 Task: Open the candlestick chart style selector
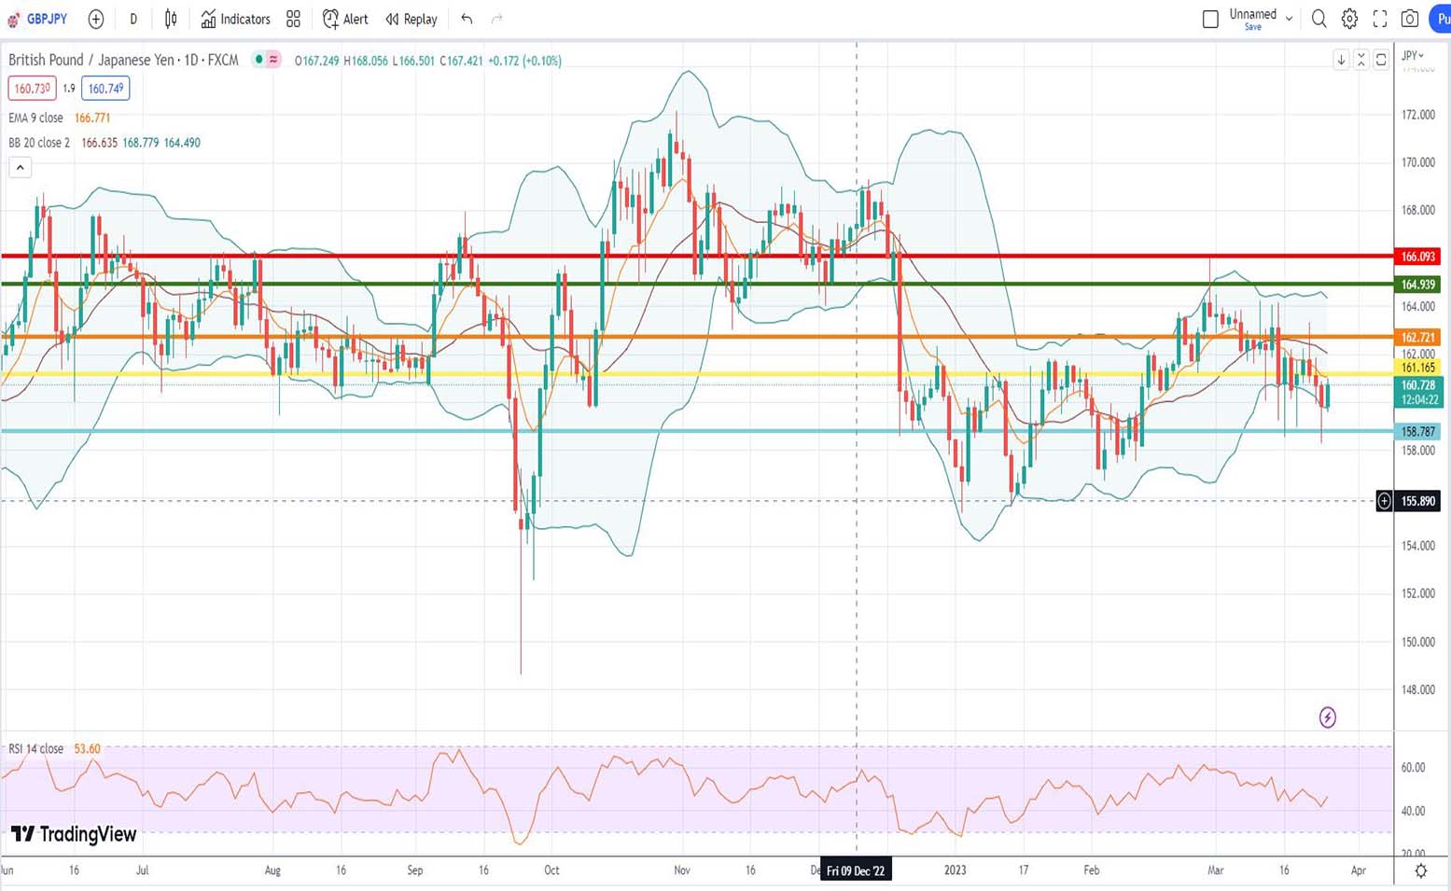(x=171, y=19)
